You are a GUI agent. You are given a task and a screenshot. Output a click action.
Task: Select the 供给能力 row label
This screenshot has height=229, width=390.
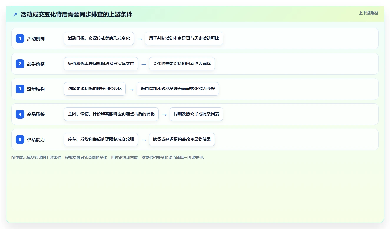[36, 139]
